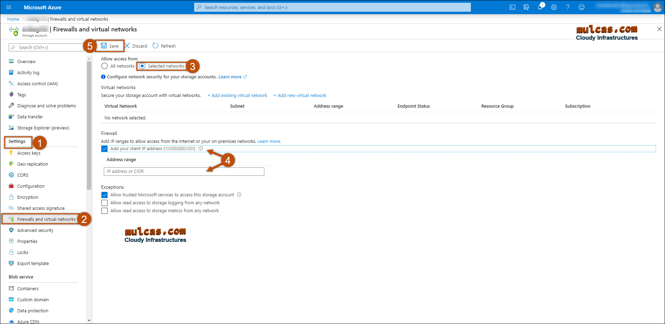Open the feedback smiley icon
665x324 pixels.
click(x=582, y=7)
